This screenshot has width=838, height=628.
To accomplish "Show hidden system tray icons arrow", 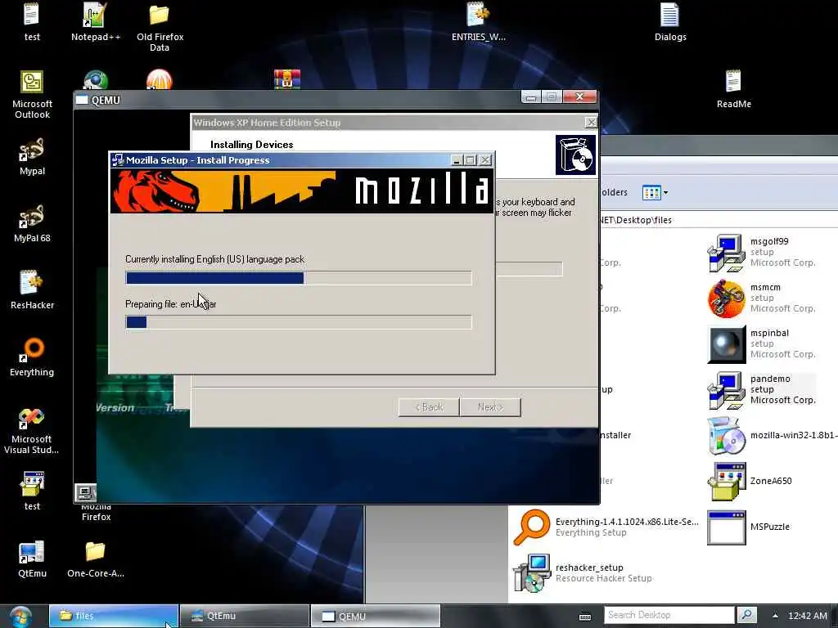I will point(775,615).
